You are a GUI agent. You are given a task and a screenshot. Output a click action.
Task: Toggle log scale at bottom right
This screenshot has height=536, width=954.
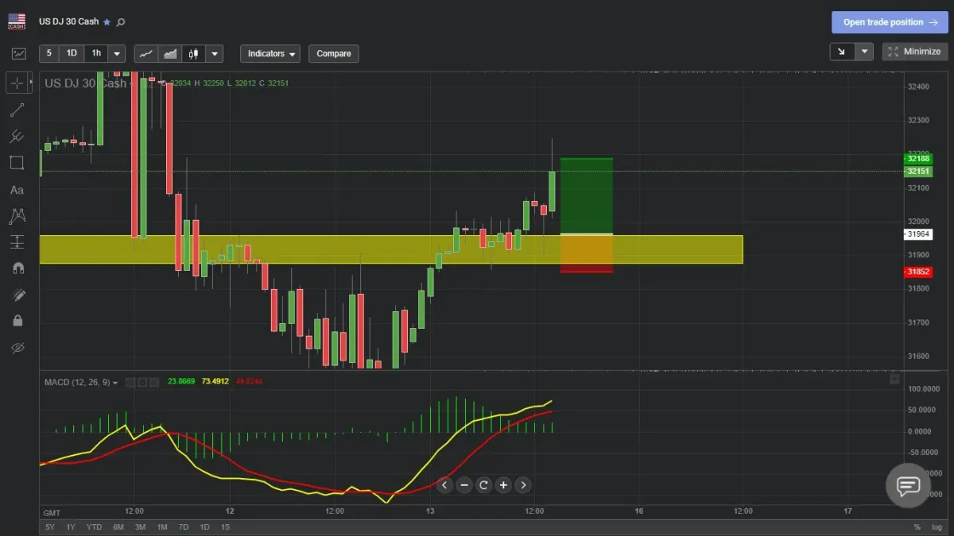pyautogui.click(x=937, y=527)
